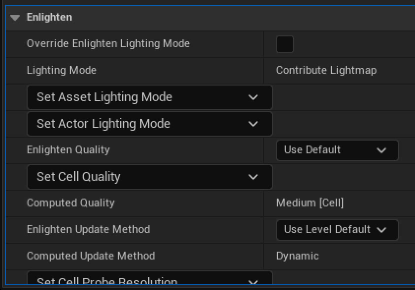Open Set Asset Lighting Mode dropdown
415x290 pixels.
149,97
